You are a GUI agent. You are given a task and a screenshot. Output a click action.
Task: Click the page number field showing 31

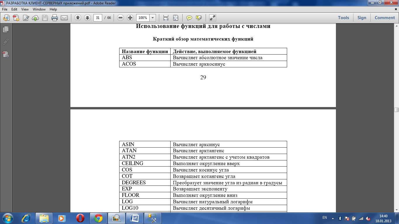98,18
